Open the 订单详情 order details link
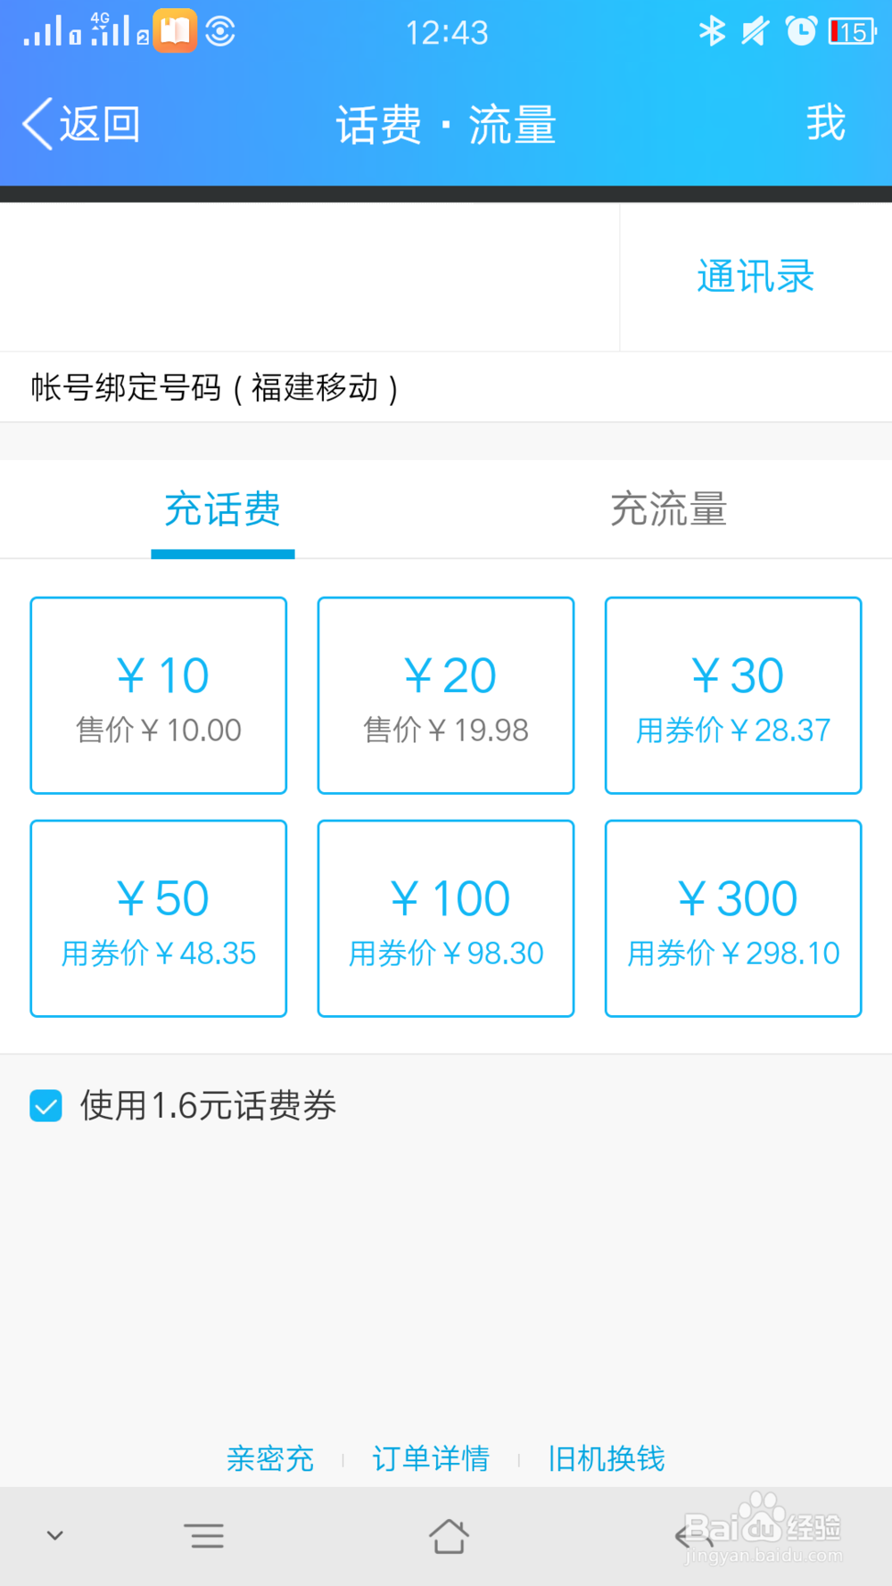The height and width of the screenshot is (1586, 892). (431, 1458)
